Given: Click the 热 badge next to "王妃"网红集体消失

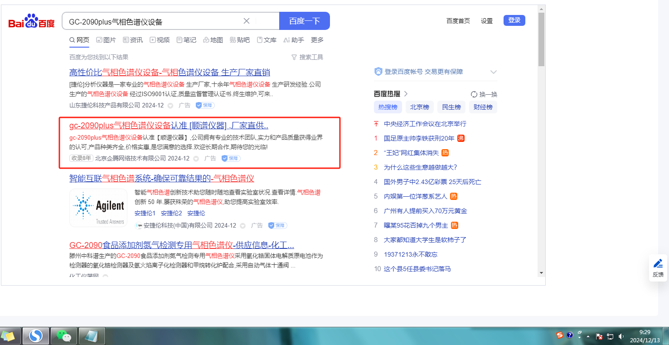Looking at the screenshot, I should (x=445, y=153).
